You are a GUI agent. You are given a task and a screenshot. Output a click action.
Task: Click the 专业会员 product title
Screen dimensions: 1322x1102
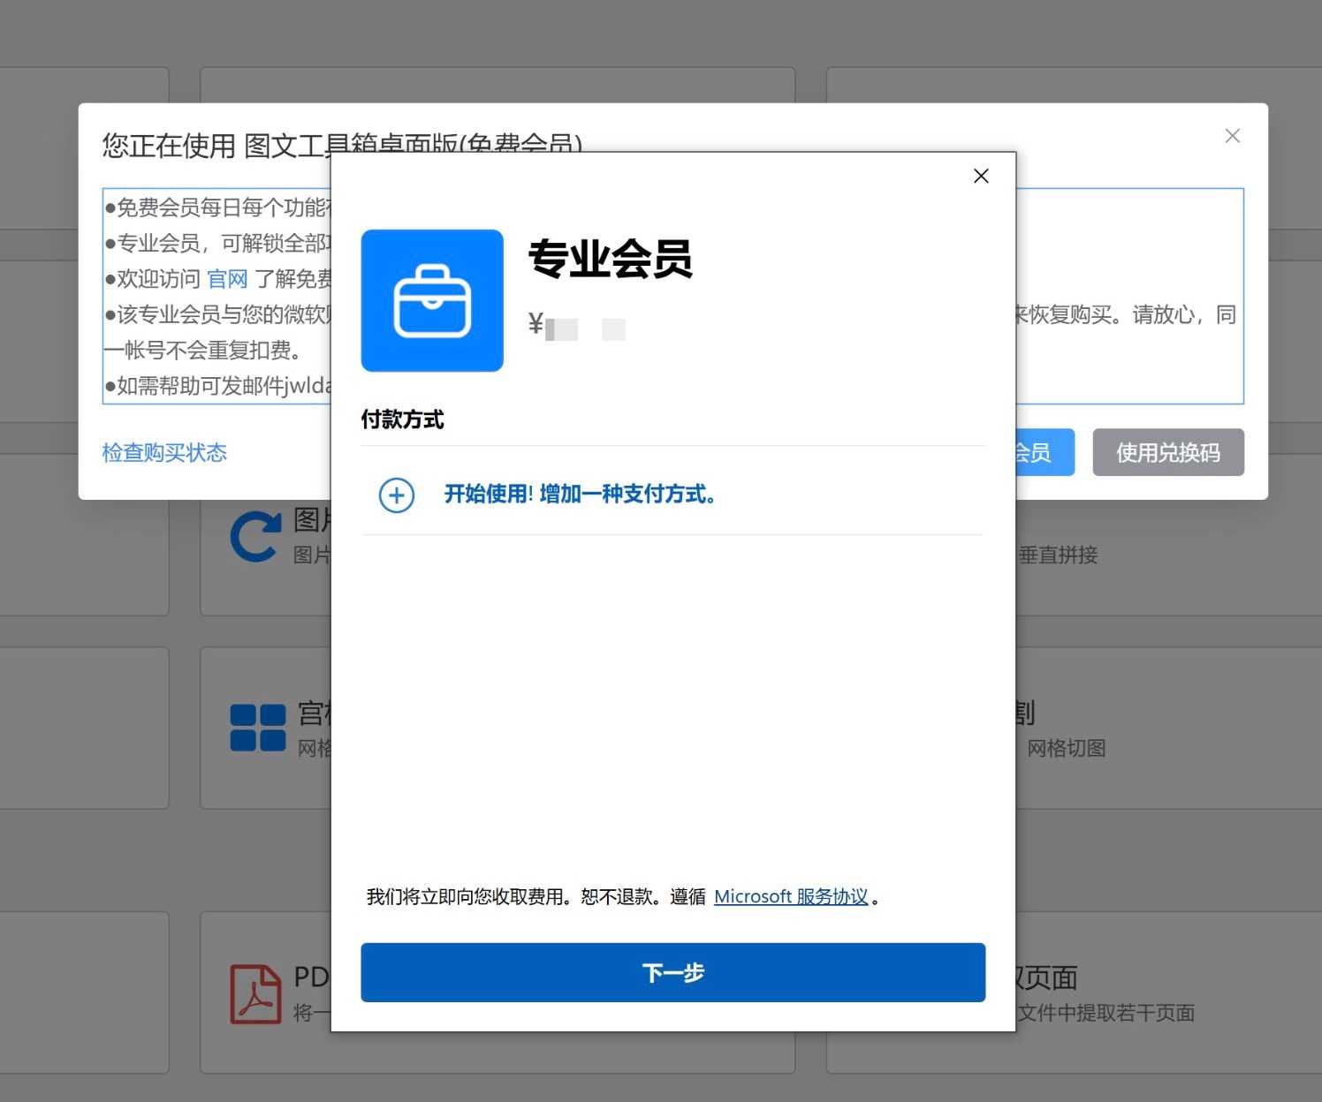610,260
